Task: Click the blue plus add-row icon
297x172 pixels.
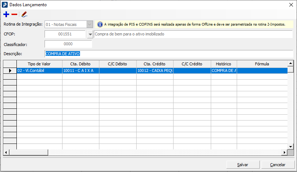Action: pyautogui.click(x=6, y=14)
